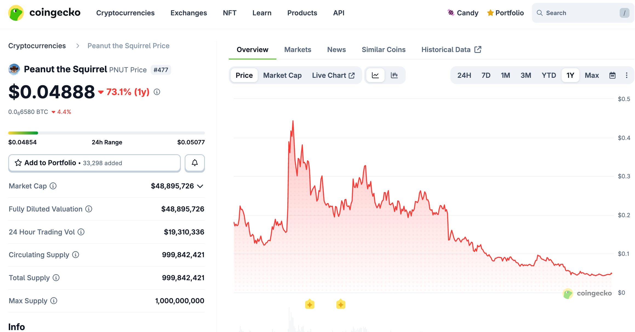Viewport: 635px width, 332px height.
Task: Open the calendar date range picker
Action: point(613,75)
